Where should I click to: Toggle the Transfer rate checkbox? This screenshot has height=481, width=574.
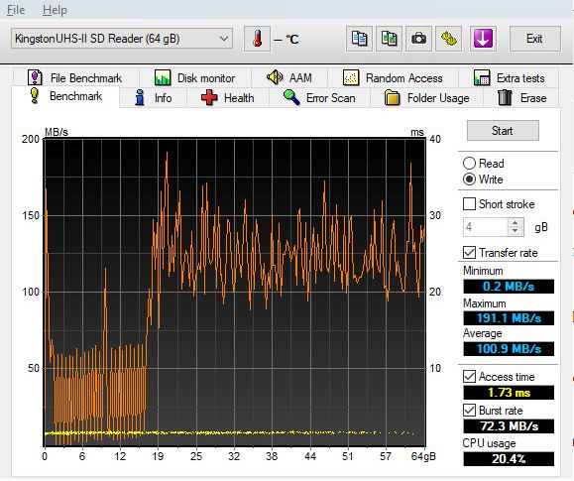(x=469, y=253)
